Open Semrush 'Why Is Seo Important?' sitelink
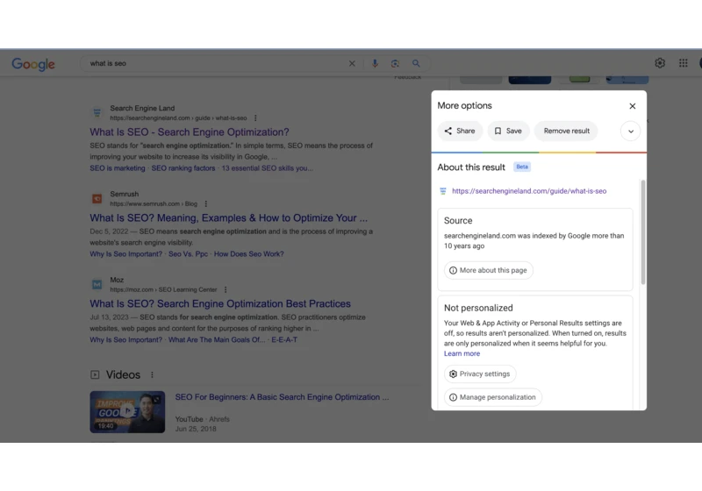 pyautogui.click(x=125, y=254)
